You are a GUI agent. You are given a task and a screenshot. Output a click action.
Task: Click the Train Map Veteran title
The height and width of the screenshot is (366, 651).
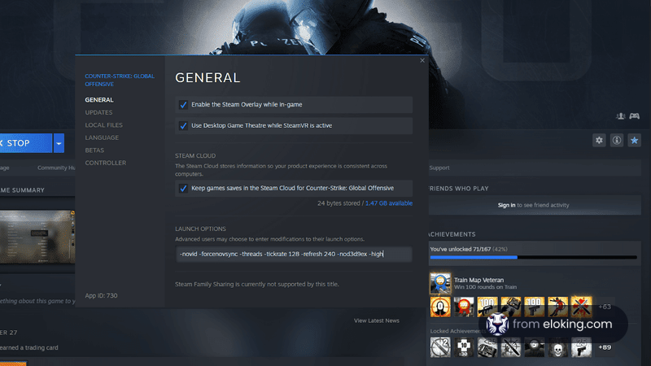pos(478,280)
